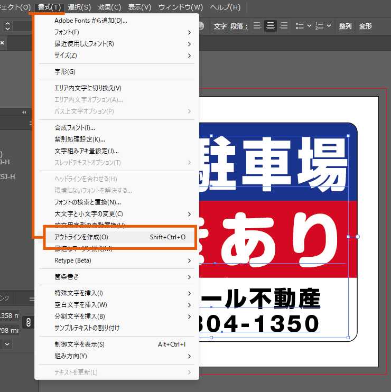Choose フォントの検索と置換(N)...

[x=116, y=202]
